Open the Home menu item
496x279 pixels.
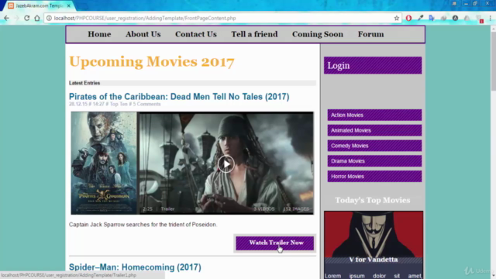[99, 34]
